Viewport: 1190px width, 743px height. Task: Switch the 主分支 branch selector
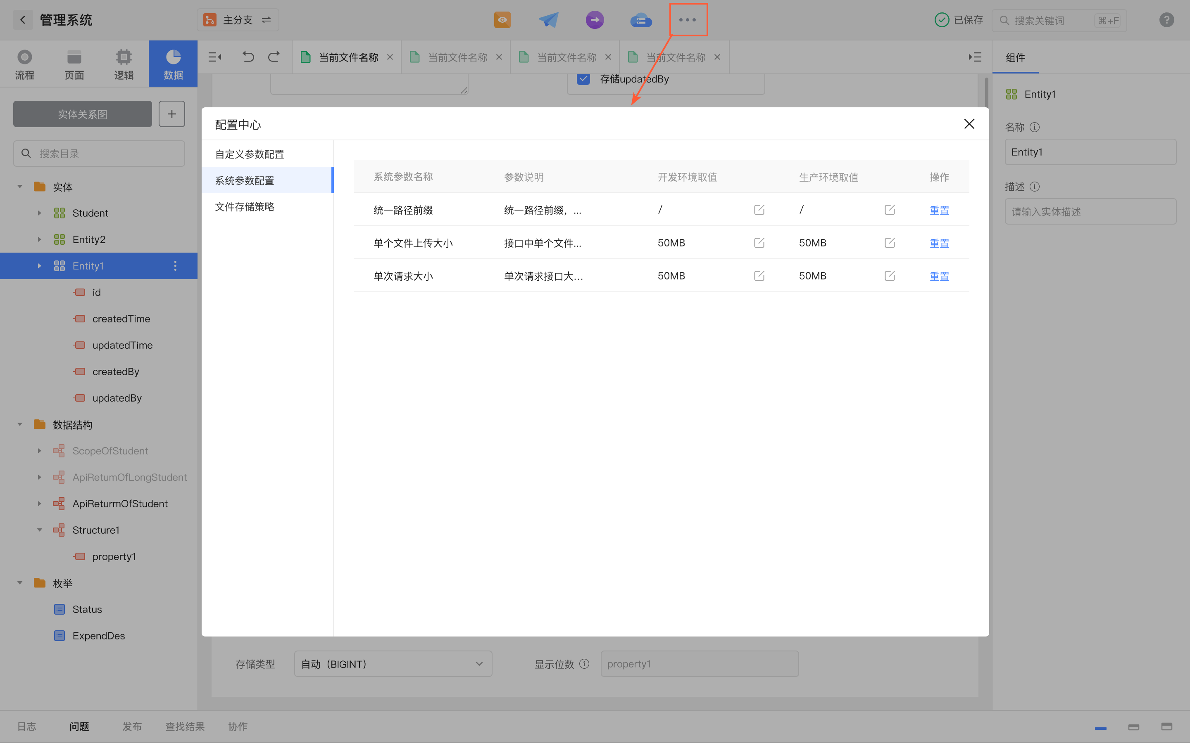coord(238,20)
